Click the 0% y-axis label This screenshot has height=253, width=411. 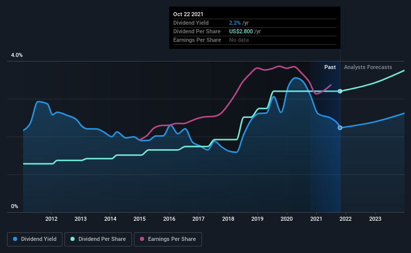(x=15, y=206)
